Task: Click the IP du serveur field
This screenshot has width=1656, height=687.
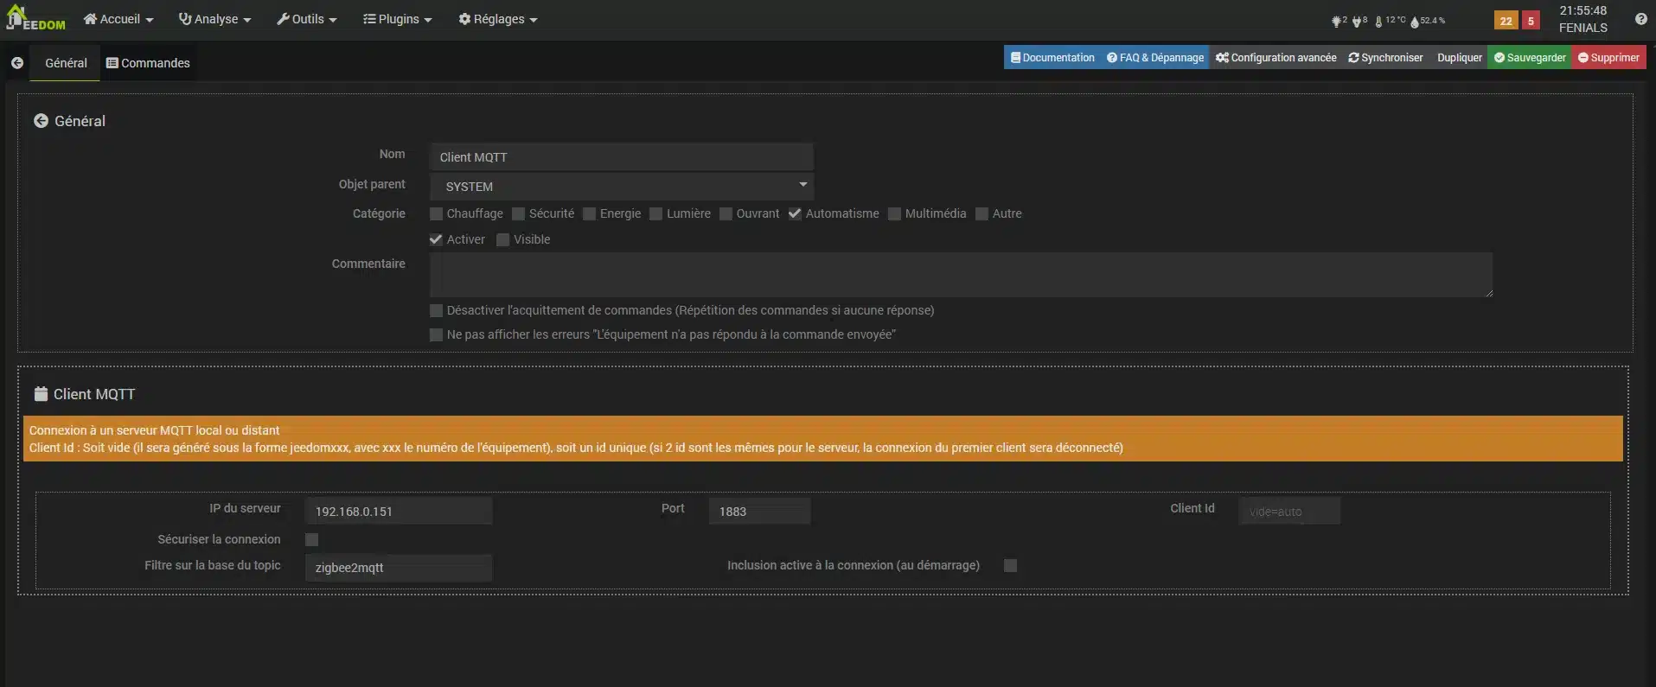Action: (x=399, y=511)
